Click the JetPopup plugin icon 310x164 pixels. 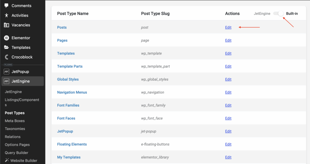[7, 72]
